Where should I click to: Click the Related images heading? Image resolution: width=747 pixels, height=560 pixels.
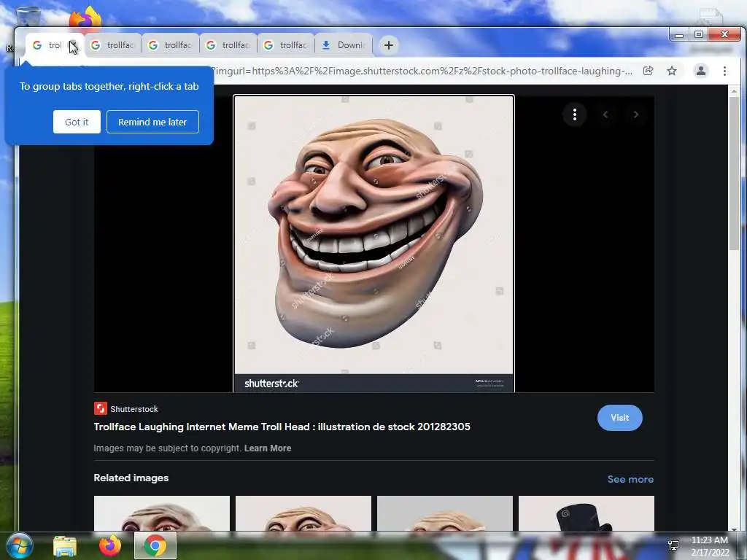coord(131,478)
